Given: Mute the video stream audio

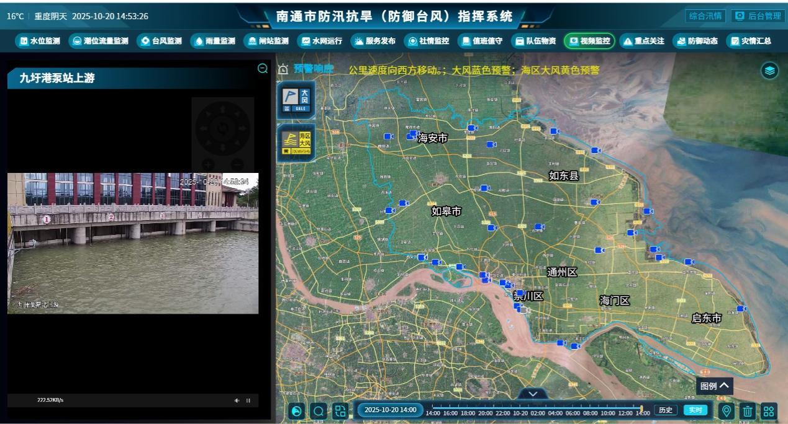Looking at the screenshot, I should click(x=237, y=400).
